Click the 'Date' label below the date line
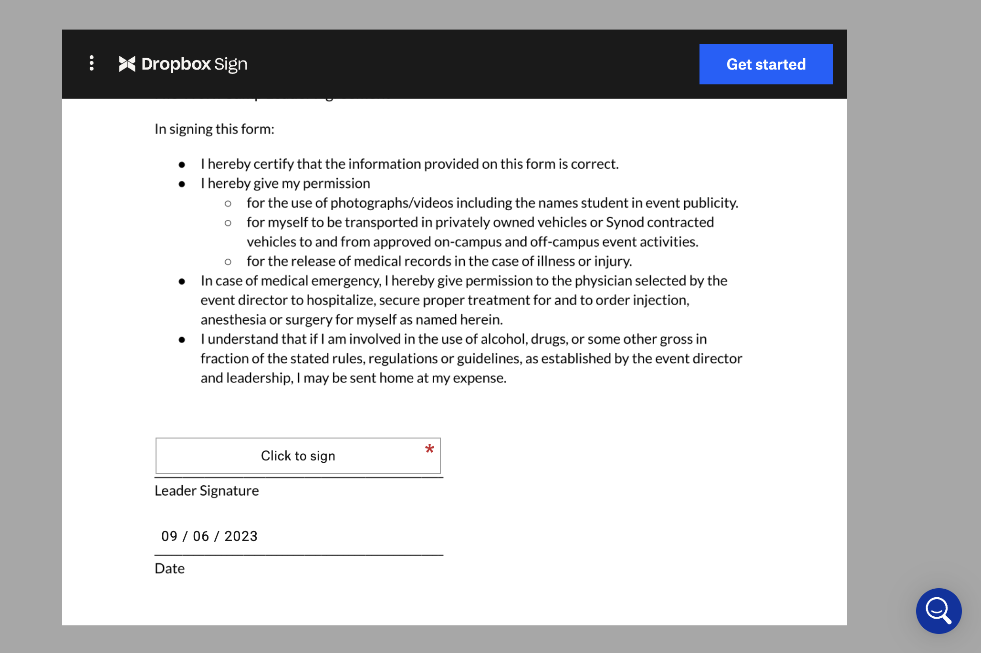981x653 pixels. tap(169, 569)
